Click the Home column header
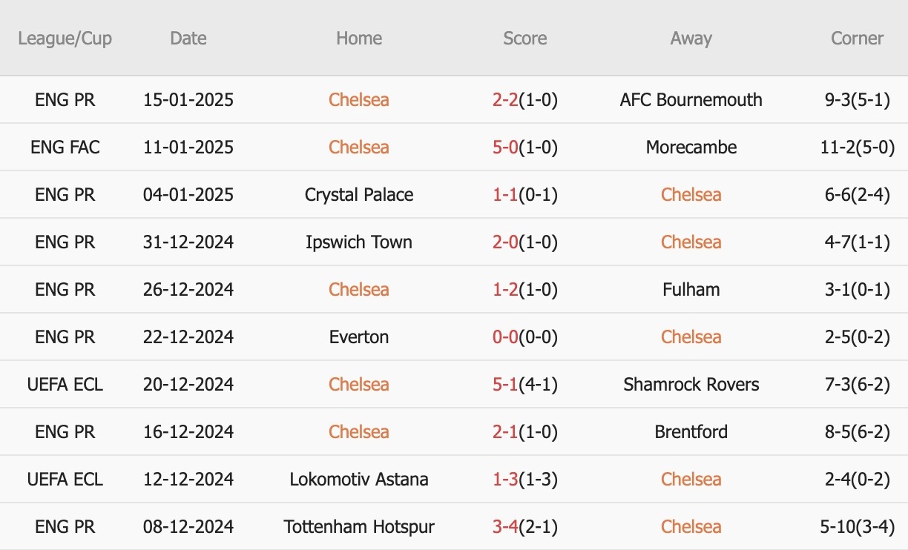Image resolution: width=908 pixels, height=550 pixels. pos(359,39)
